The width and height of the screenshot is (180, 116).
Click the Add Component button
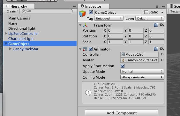click(122, 113)
